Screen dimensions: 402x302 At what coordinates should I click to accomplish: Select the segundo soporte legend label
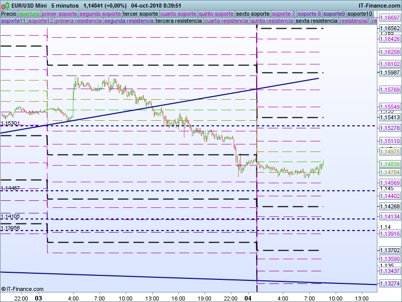(100, 14)
